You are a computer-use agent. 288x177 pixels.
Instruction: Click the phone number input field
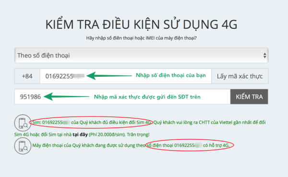pyautogui.click(x=126, y=76)
